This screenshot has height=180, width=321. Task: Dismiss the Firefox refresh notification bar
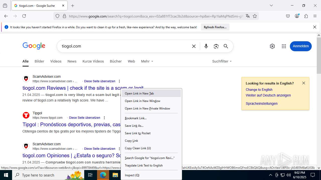point(315,27)
